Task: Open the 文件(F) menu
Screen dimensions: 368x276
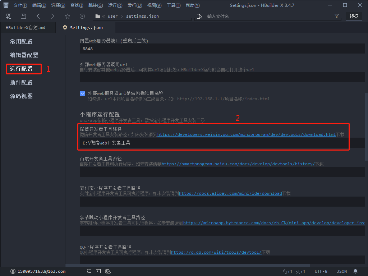Action: click(x=20, y=5)
